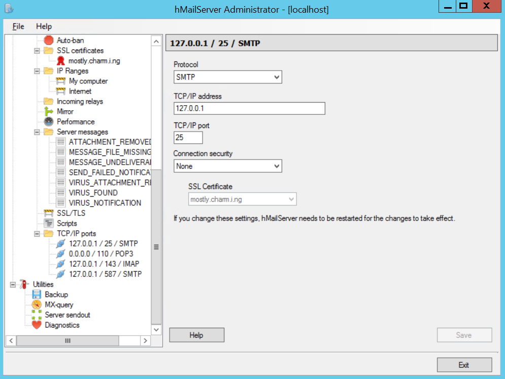Click plug icon for 127.0.0.1 / 587 / SMTP
505x379 pixels.
pyautogui.click(x=60, y=274)
